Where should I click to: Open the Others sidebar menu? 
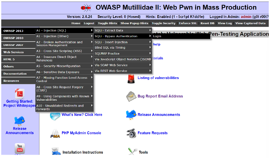point(18,66)
